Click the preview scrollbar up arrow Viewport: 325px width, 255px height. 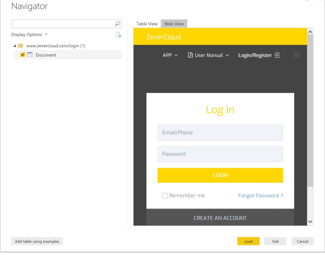click(x=310, y=32)
